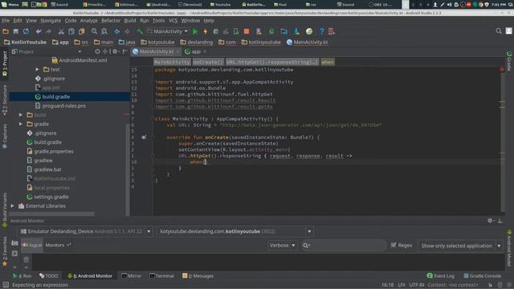
Task: Open the Structure side panel tab
Action: coord(5,100)
